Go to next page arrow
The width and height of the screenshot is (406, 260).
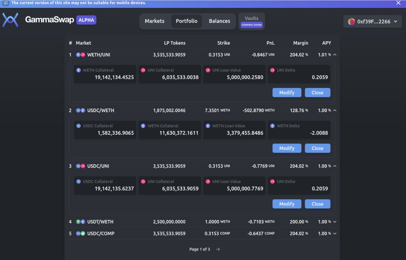tap(218, 249)
